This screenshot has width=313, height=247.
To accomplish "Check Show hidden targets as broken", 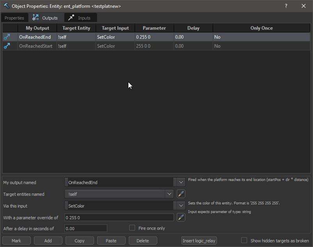I will (244, 240).
